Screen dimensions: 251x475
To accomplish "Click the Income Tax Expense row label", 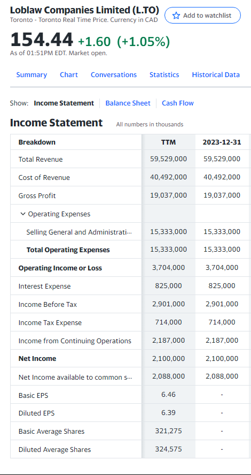I will pos(50,322).
